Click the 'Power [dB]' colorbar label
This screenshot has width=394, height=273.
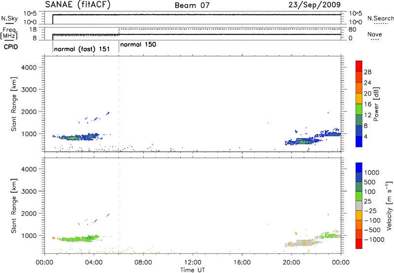[x=376, y=104]
